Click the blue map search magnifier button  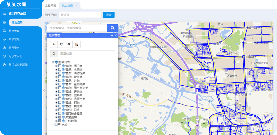[x=113, y=28]
